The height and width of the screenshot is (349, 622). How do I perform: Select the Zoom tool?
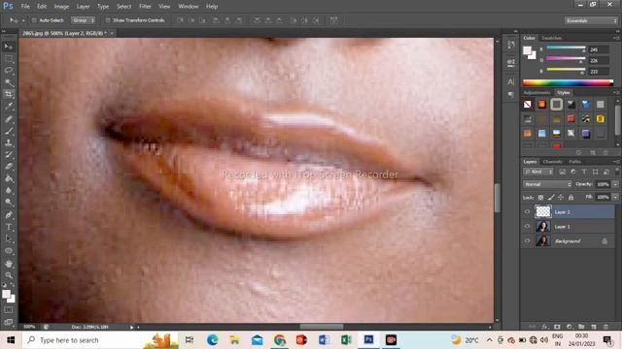click(9, 275)
